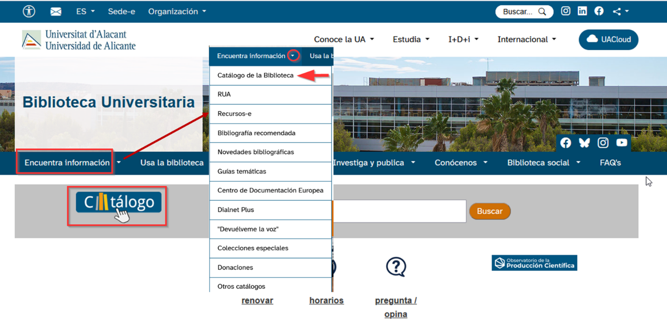Expand Investiga y publica menu

(x=374, y=162)
